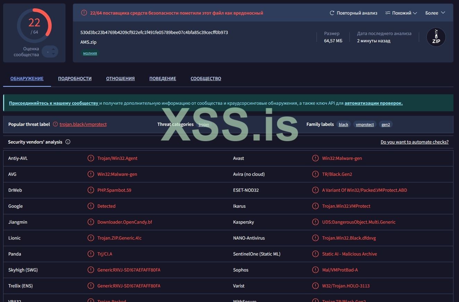Click the warning icon beside Trj/CI.A

[x=91, y=254]
